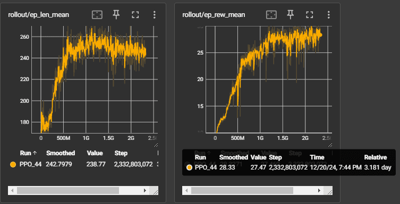Sort by Run column in ep_len_mean table
The image size is (400, 204).
point(28,153)
